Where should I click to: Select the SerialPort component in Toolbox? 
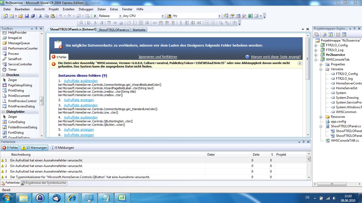tap(15, 59)
